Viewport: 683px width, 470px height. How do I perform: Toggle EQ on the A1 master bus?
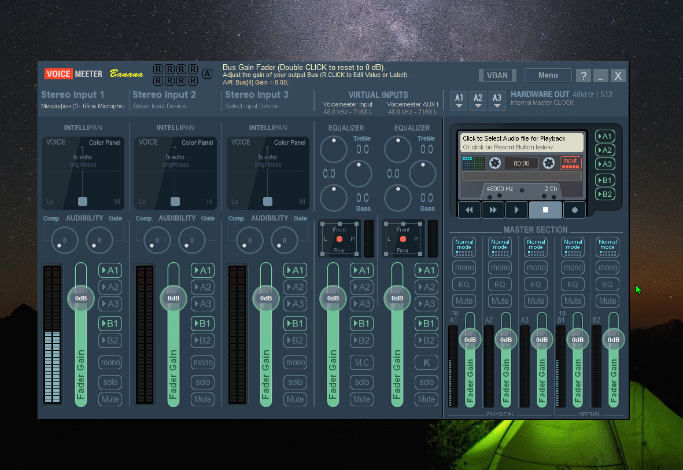click(464, 284)
